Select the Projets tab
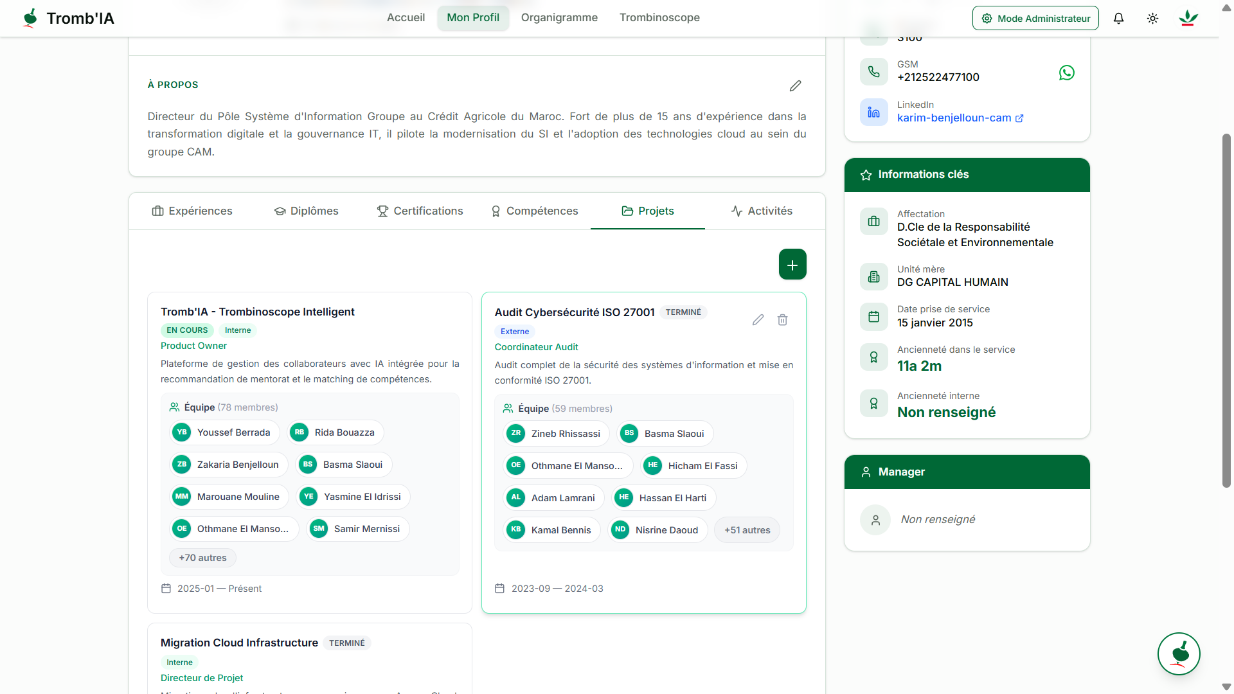This screenshot has height=694, width=1234. (648, 211)
